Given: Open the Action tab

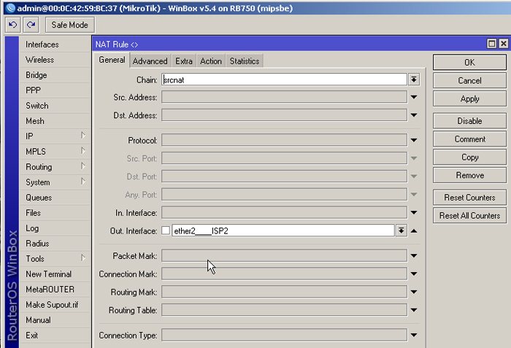Looking at the screenshot, I should [211, 61].
